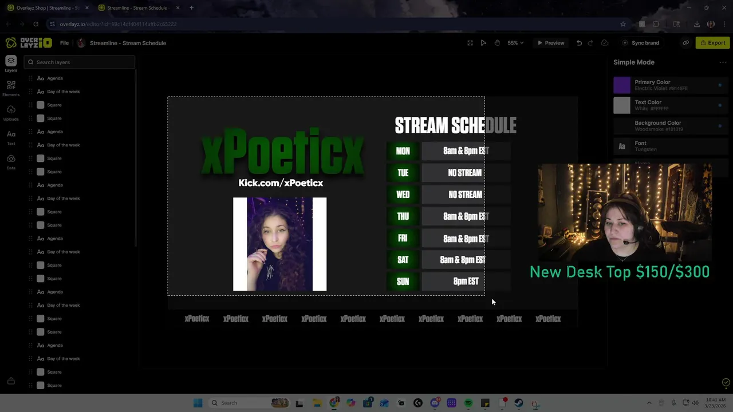The image size is (733, 412).
Task: Select the STREAM SCHEDULE heading on canvas
Action: [x=455, y=125]
